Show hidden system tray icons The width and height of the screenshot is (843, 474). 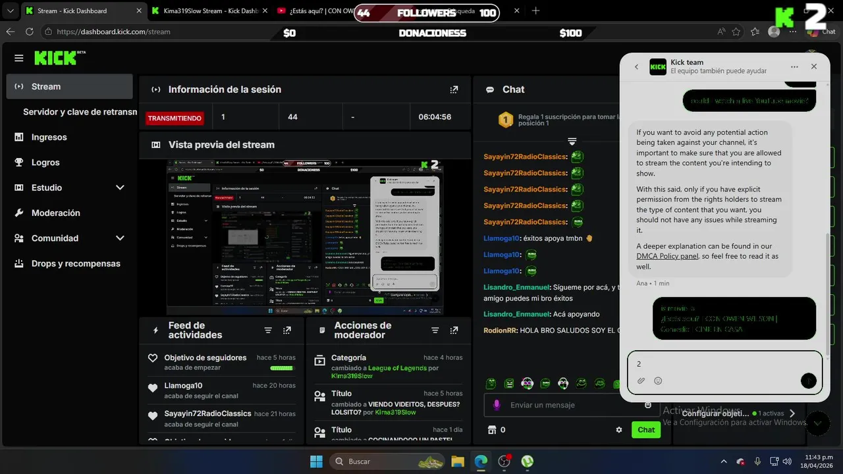click(x=724, y=461)
